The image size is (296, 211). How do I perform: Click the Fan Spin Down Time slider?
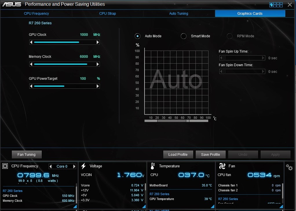(x=242, y=71)
